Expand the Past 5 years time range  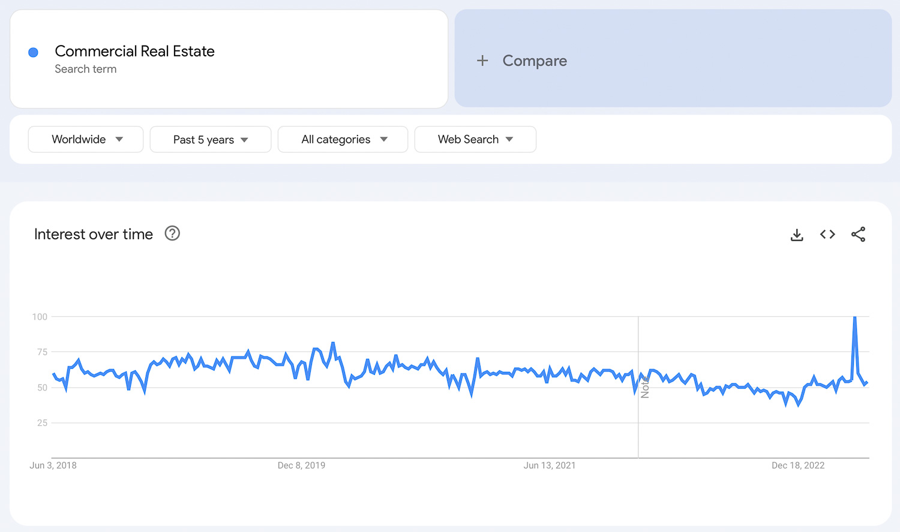pos(210,140)
